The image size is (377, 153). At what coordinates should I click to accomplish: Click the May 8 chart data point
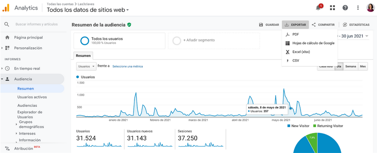(291, 108)
